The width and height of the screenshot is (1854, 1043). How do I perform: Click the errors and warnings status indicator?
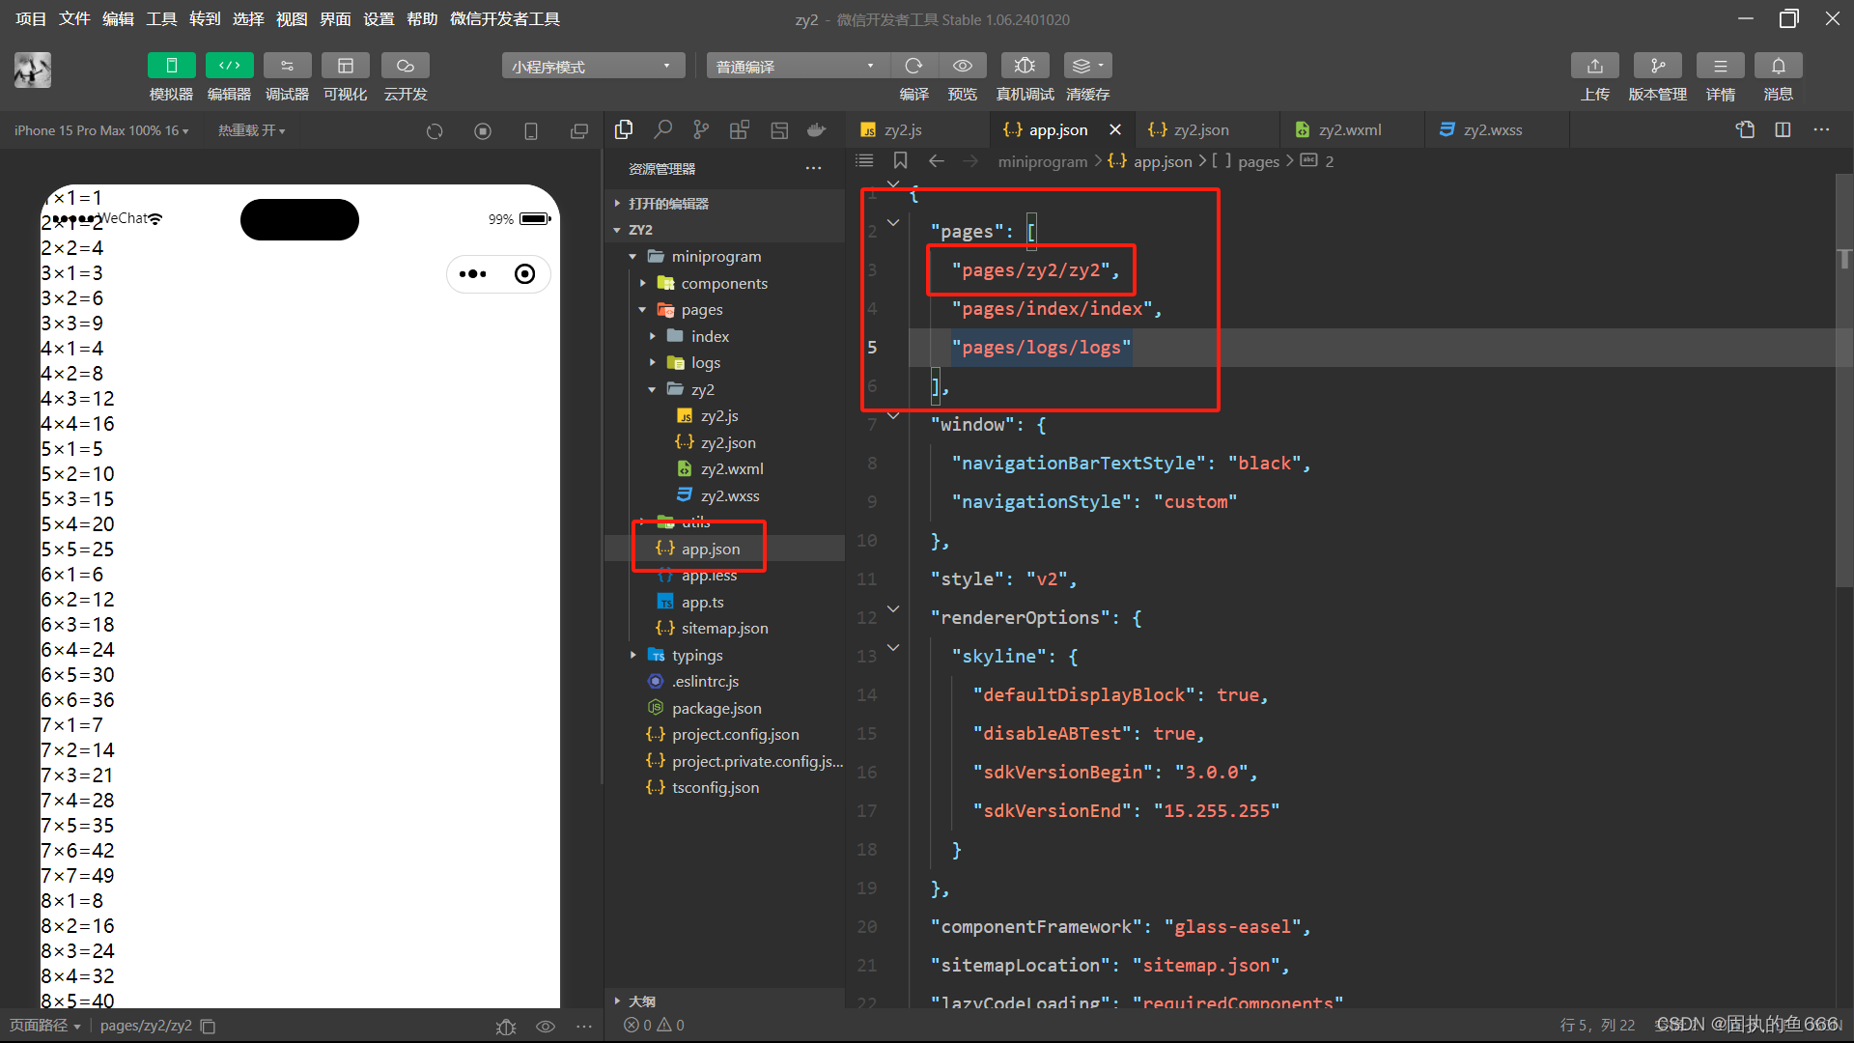(x=654, y=1026)
